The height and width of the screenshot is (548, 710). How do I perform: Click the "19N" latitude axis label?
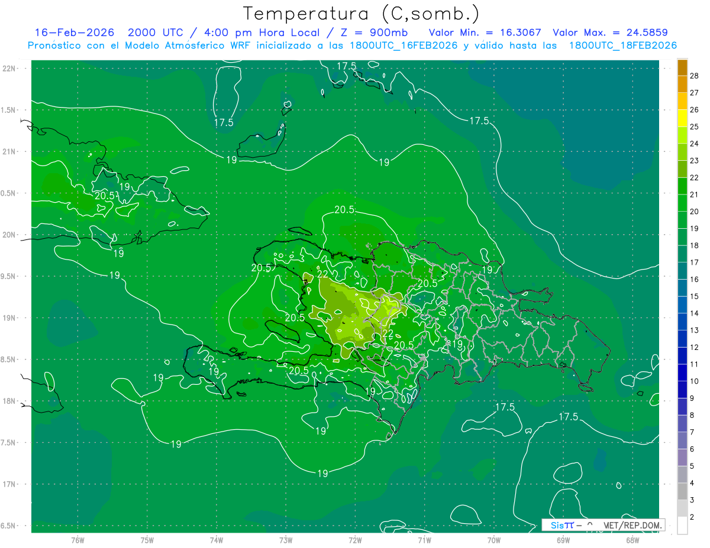point(9,318)
